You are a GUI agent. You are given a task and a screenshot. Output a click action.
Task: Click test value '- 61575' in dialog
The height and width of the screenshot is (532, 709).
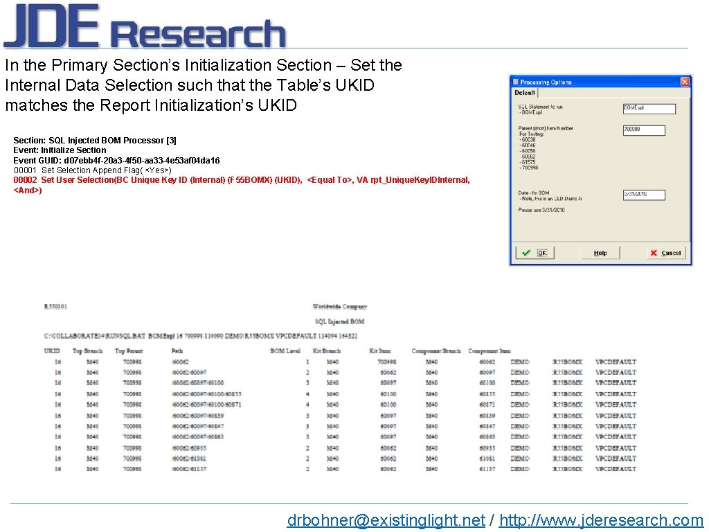pyautogui.click(x=527, y=162)
